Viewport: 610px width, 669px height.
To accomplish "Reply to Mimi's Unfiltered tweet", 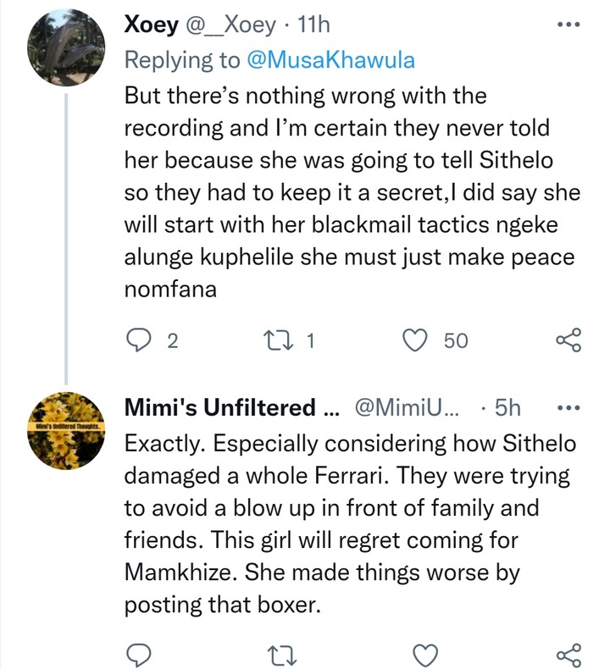I will coord(139,655).
